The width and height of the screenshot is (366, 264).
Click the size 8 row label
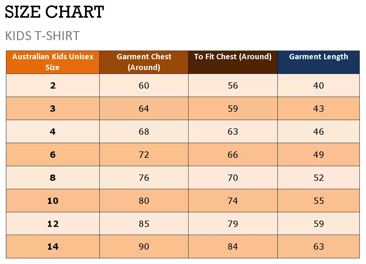pyautogui.click(x=53, y=178)
